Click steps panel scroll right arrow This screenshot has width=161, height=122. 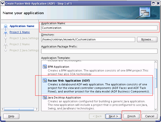[x=37, y=109]
